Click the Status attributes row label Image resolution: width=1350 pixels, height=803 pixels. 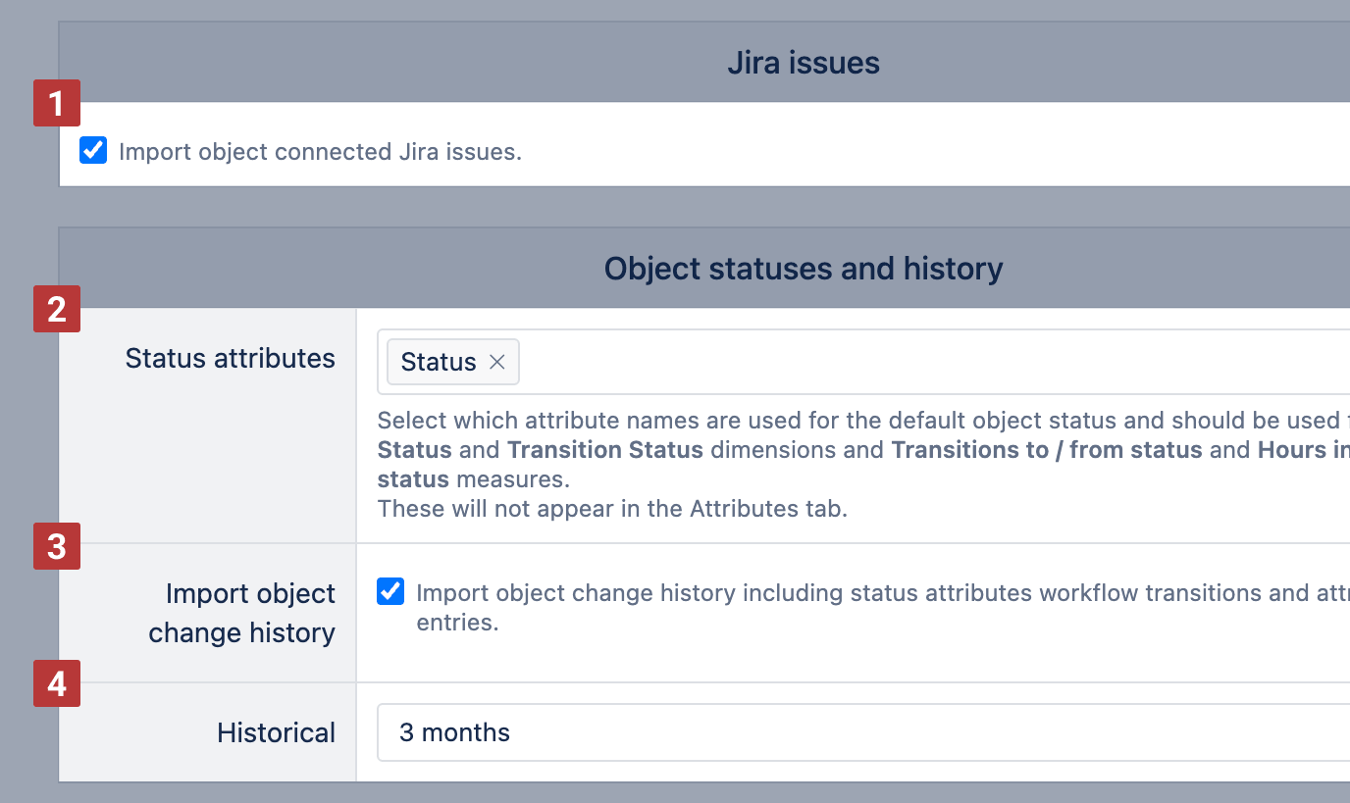coord(230,359)
